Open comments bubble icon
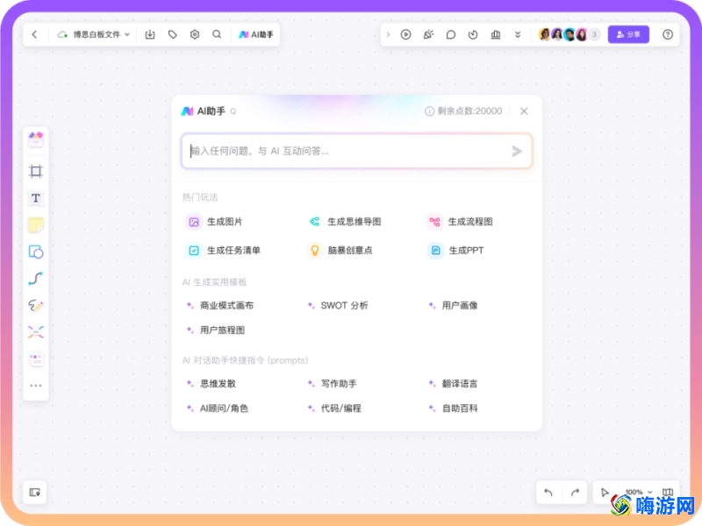This screenshot has width=702, height=526. click(x=451, y=34)
